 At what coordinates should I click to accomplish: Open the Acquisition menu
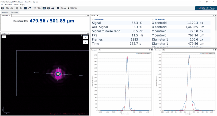pos(8,5)
